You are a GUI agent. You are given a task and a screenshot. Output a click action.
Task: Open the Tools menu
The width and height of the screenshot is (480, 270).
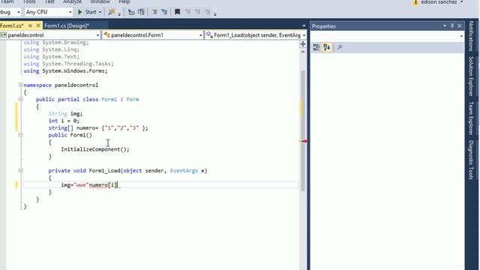point(29,1)
